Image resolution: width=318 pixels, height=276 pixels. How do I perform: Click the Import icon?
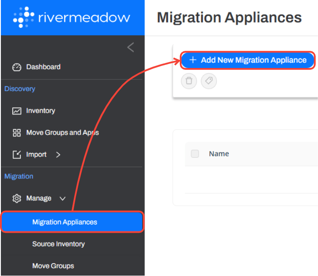(x=17, y=155)
